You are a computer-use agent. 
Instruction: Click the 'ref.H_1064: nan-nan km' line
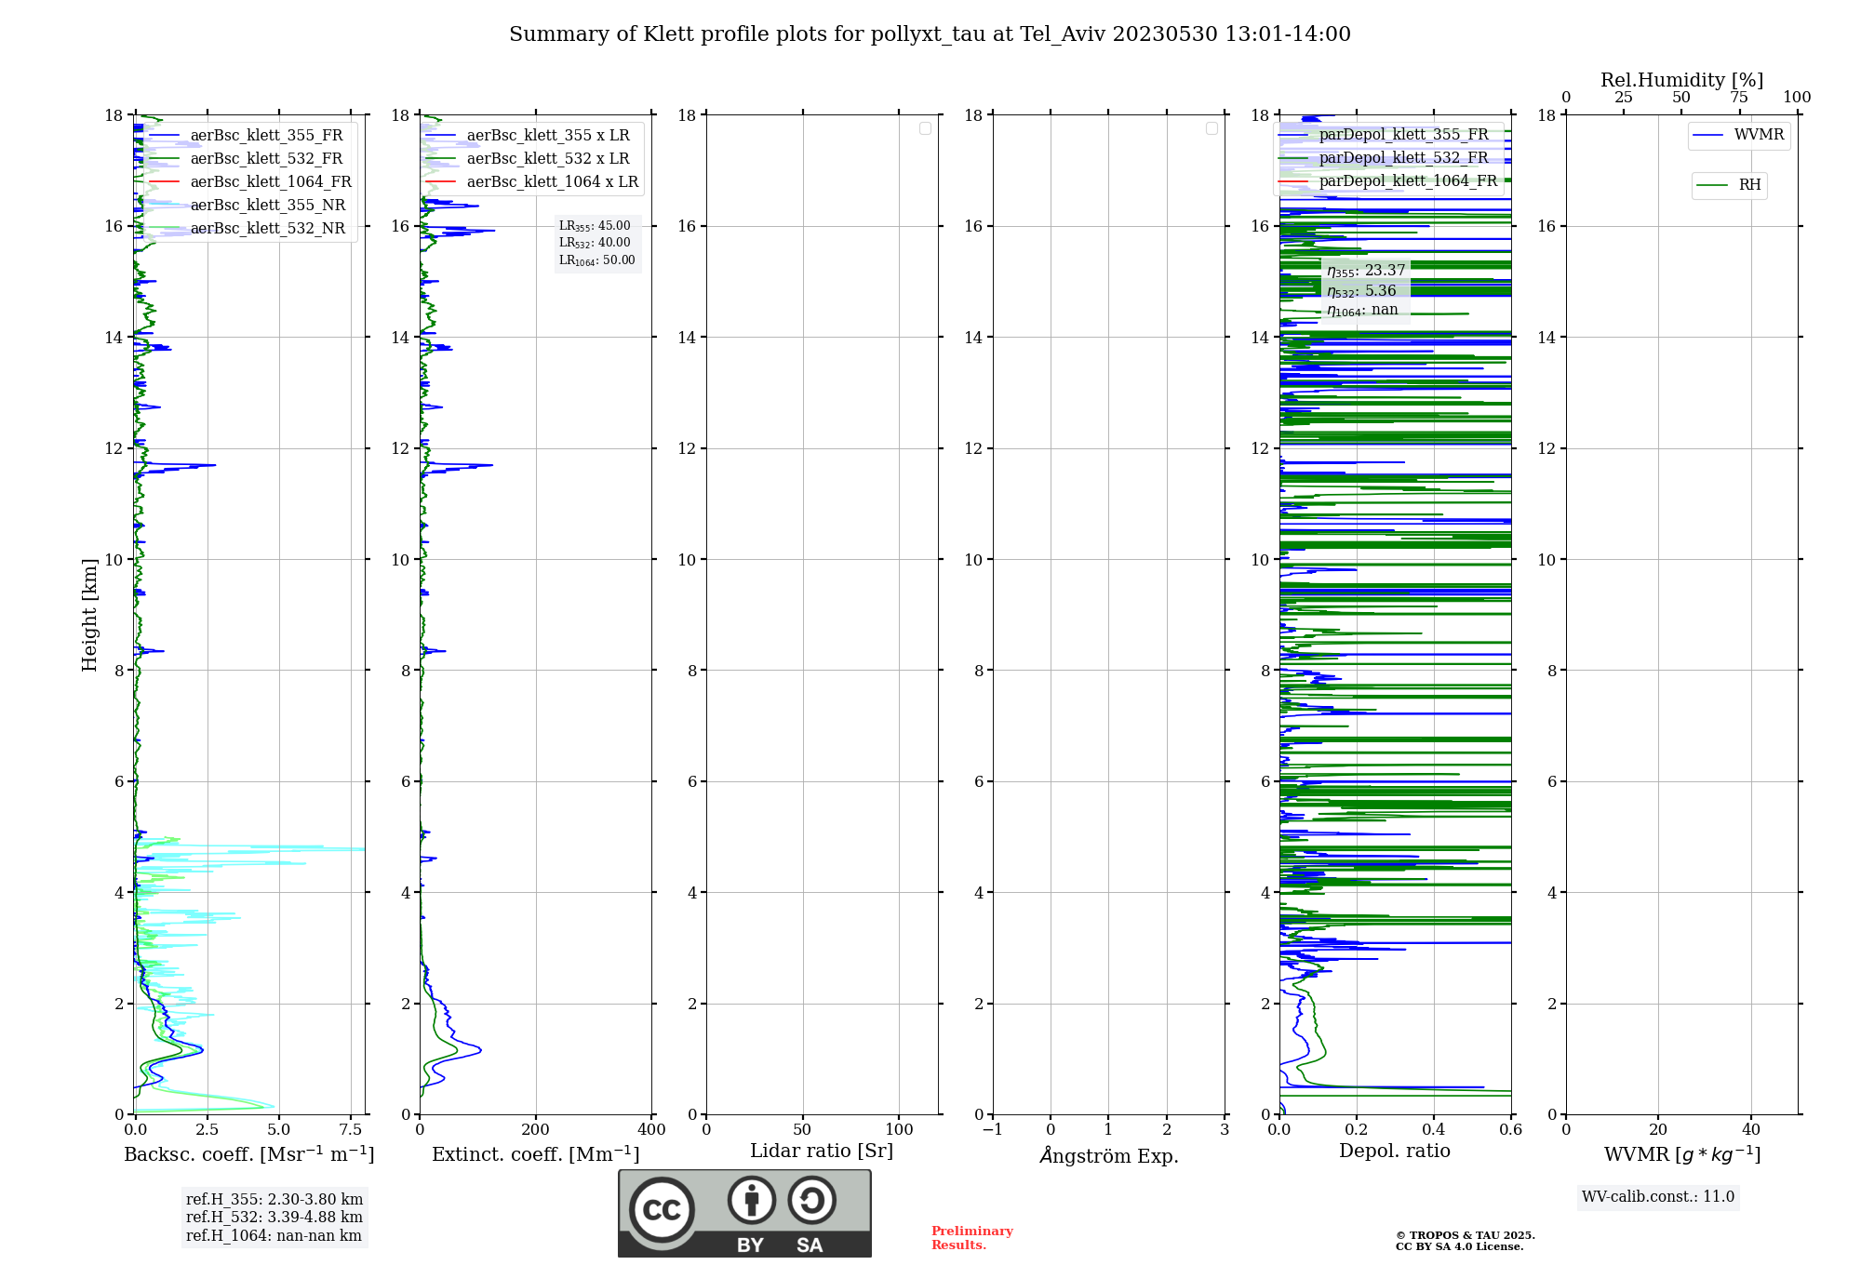pos(274,1236)
